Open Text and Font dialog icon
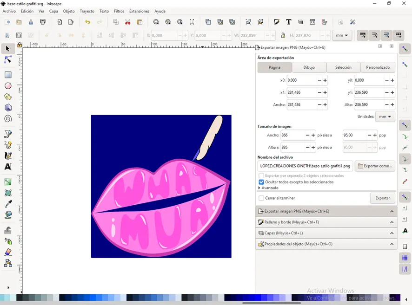 pos(288,22)
